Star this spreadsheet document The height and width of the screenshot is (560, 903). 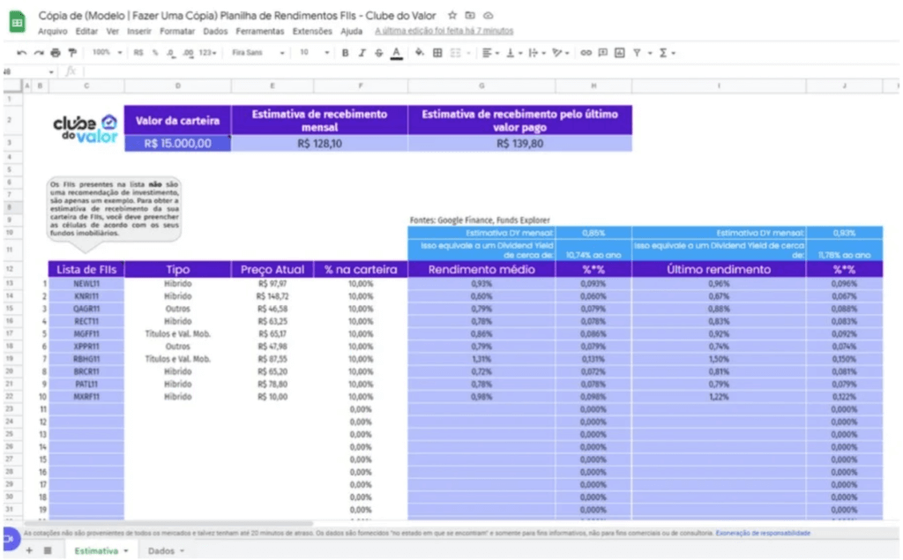point(452,16)
